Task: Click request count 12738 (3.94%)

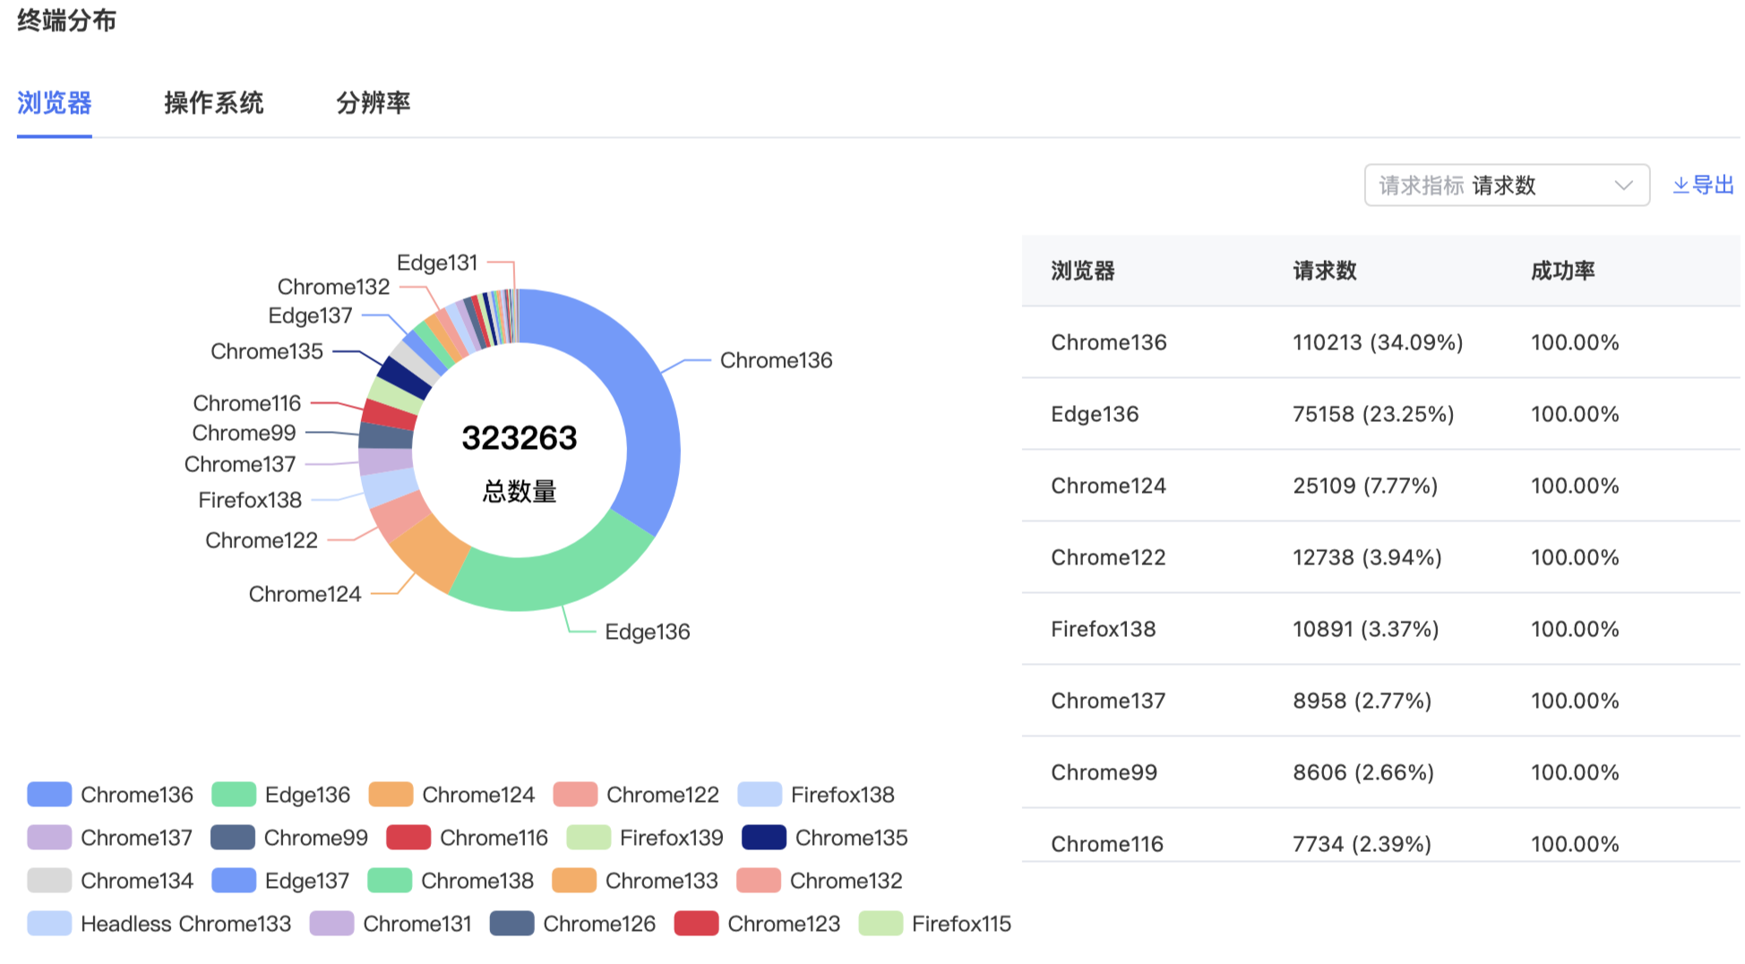Action: (1367, 557)
